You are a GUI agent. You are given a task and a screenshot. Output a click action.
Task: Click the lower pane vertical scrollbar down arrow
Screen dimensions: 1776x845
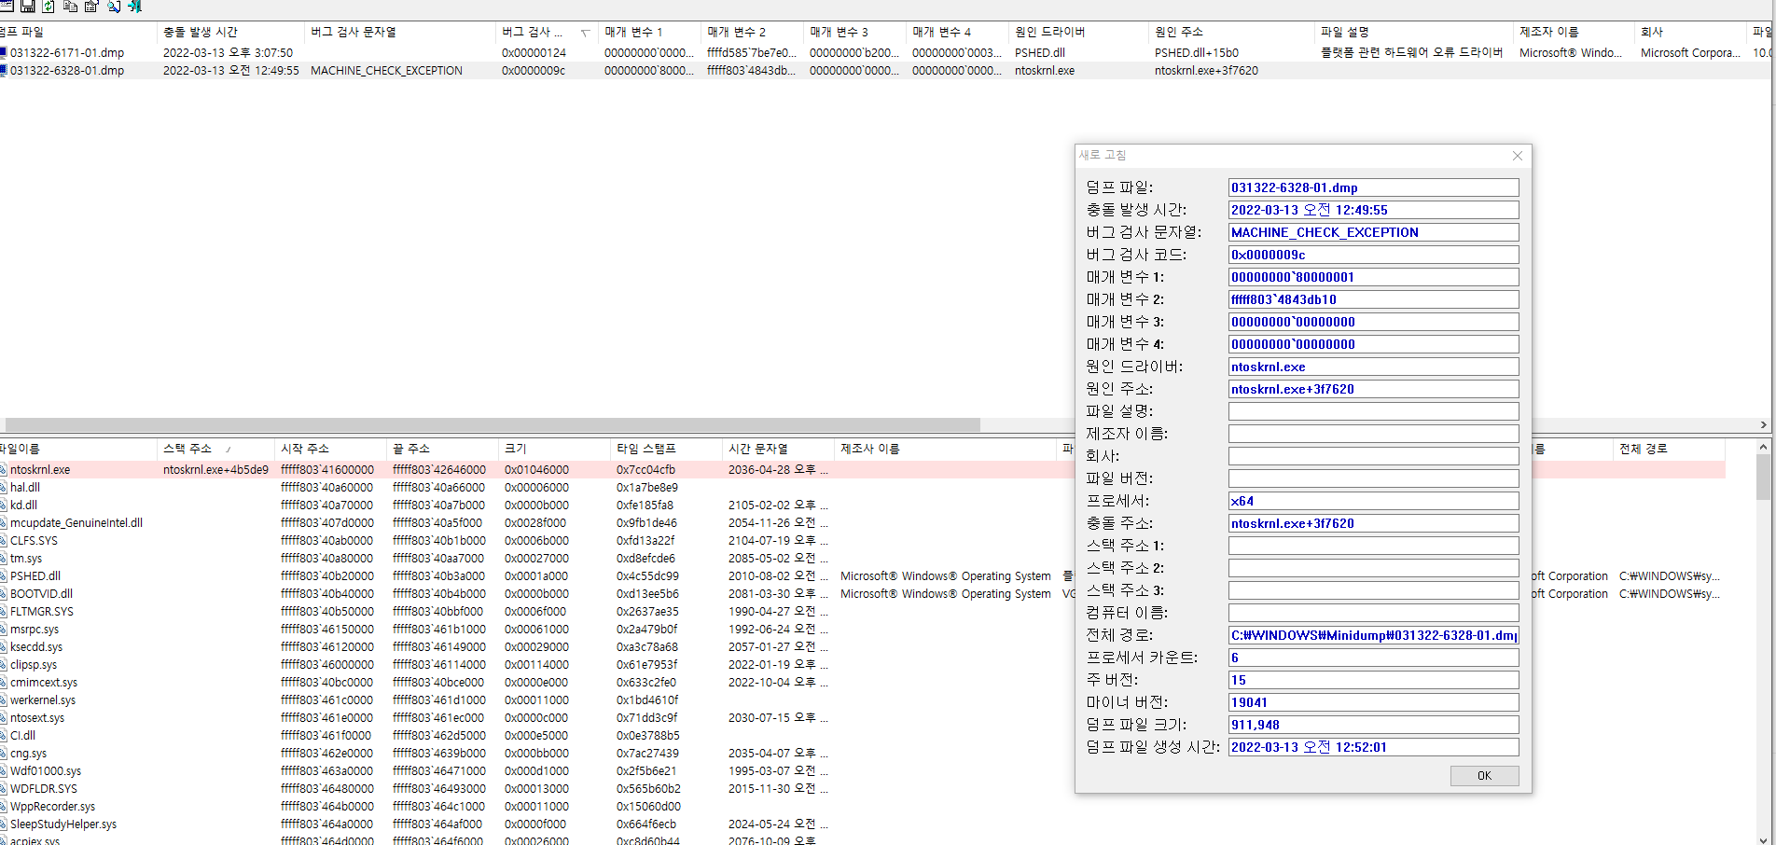1763,838
